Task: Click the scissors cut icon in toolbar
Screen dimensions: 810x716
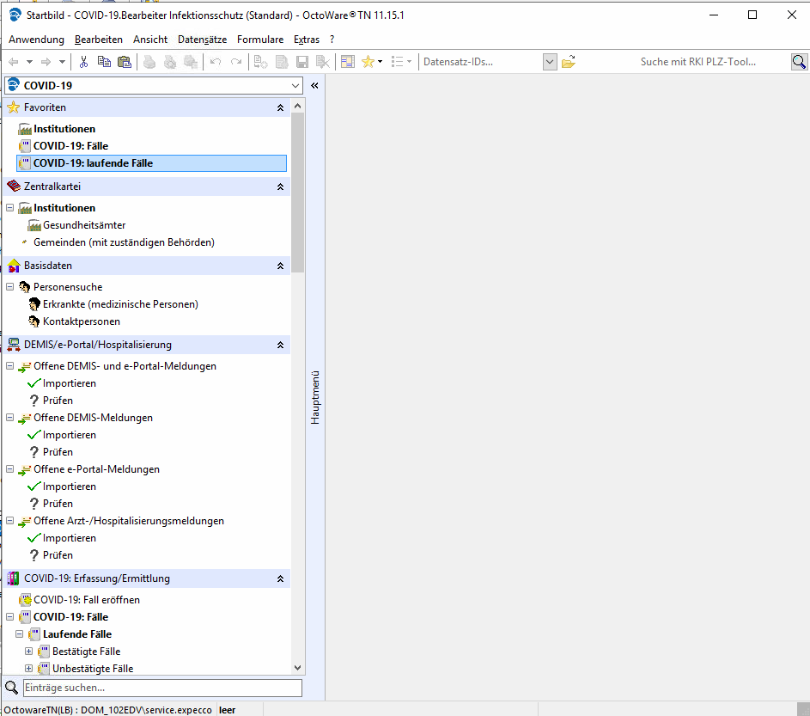Action: tap(83, 62)
